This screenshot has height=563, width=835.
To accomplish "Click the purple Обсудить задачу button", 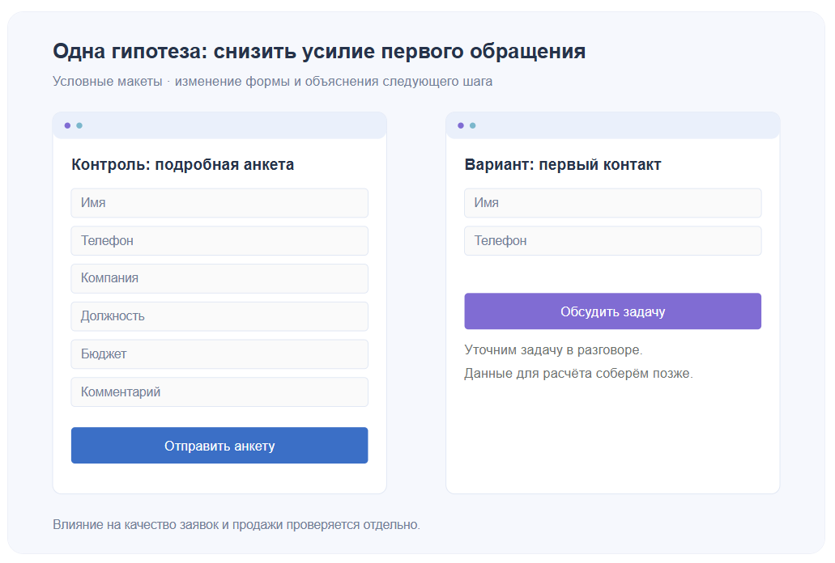I will point(613,311).
